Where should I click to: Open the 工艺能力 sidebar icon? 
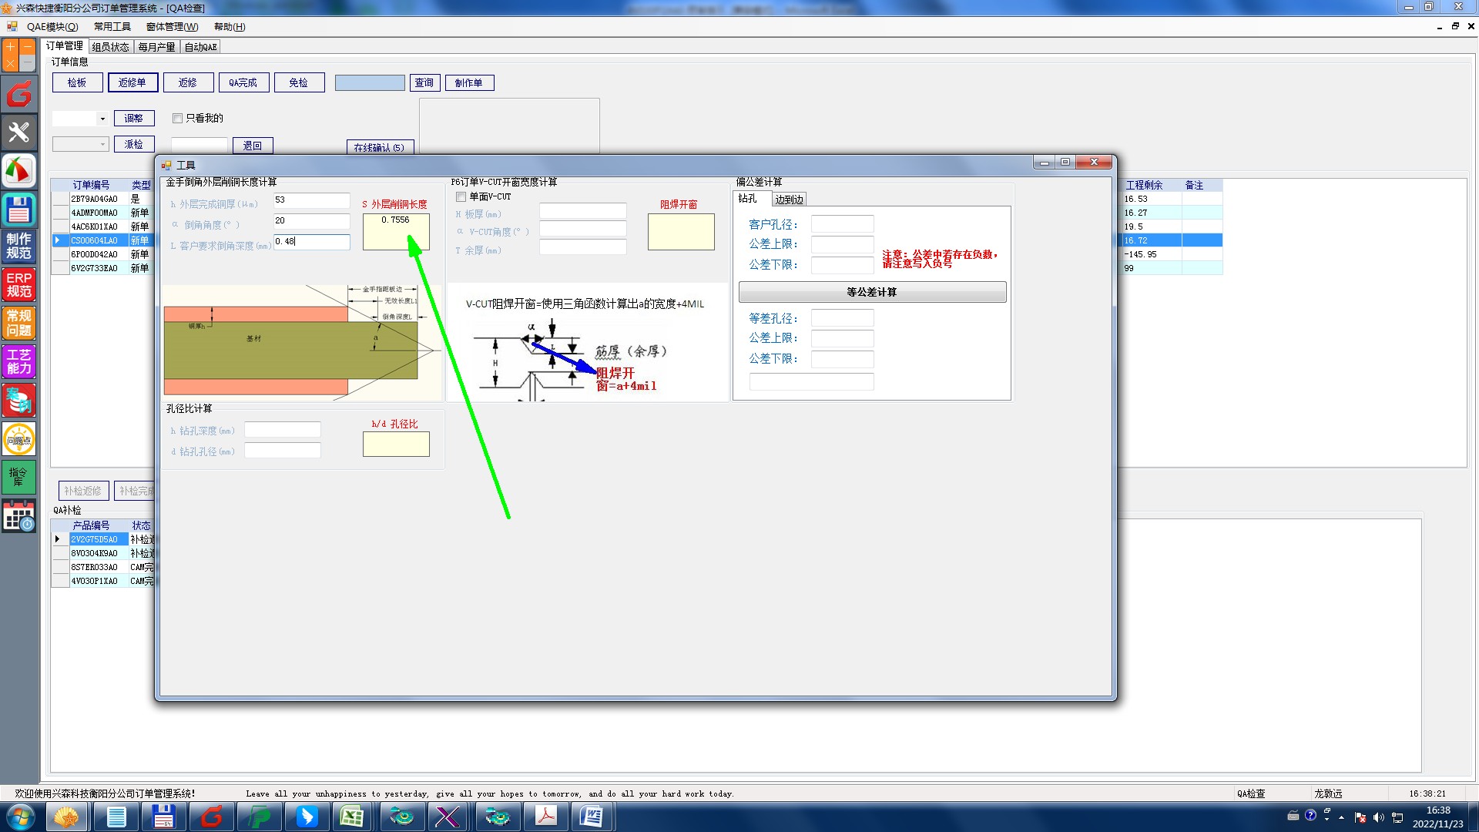click(19, 362)
